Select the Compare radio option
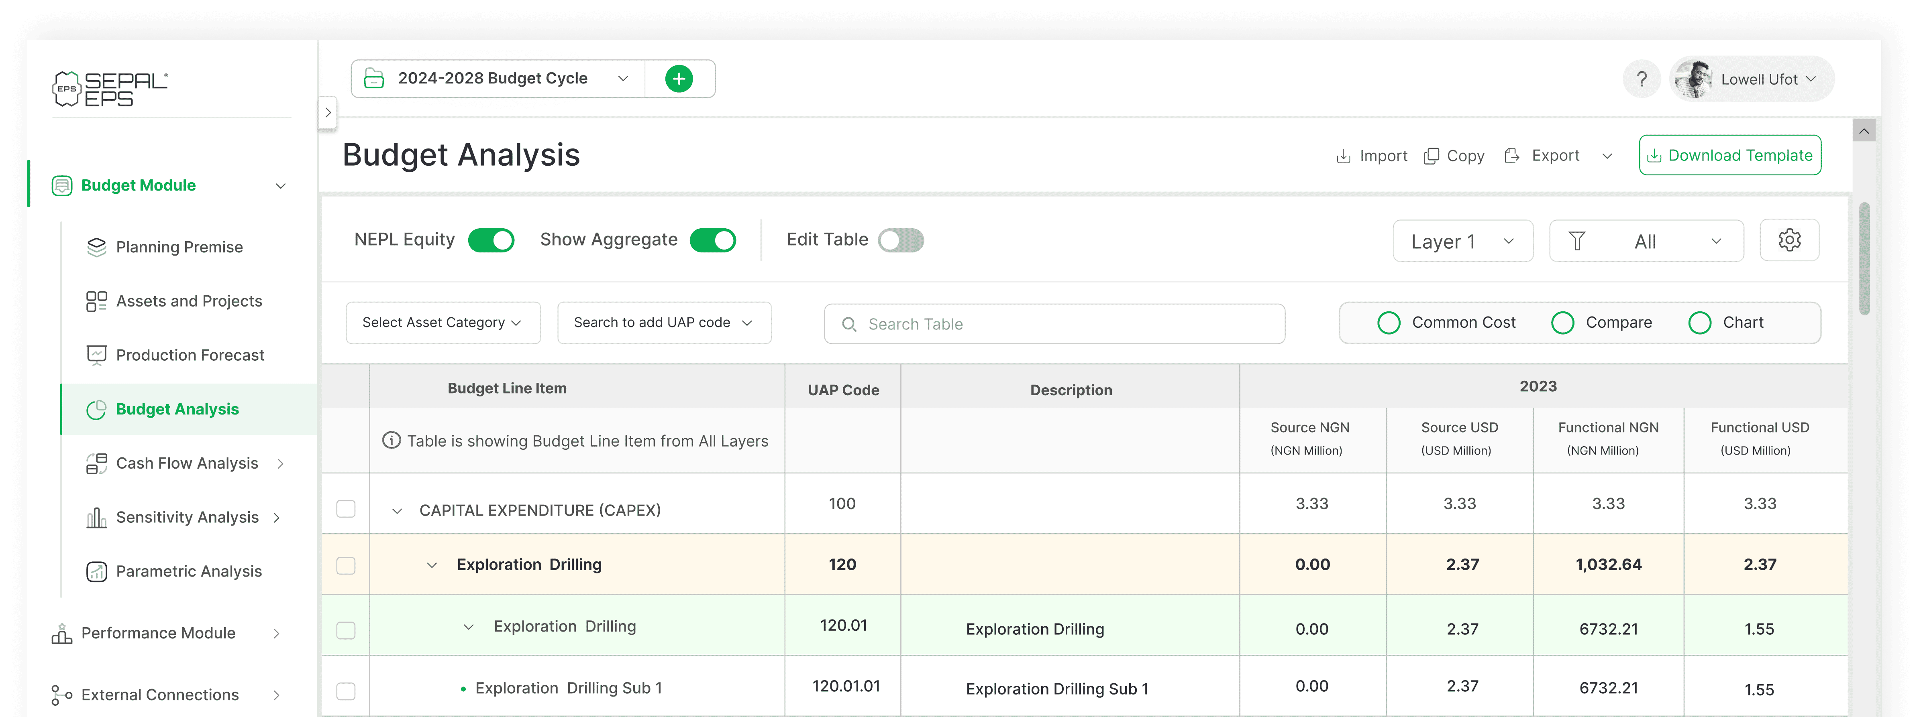 tap(1562, 323)
